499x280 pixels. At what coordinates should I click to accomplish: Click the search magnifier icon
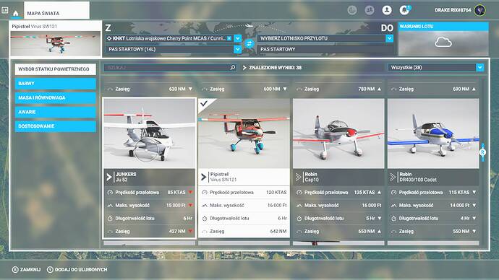coord(233,67)
